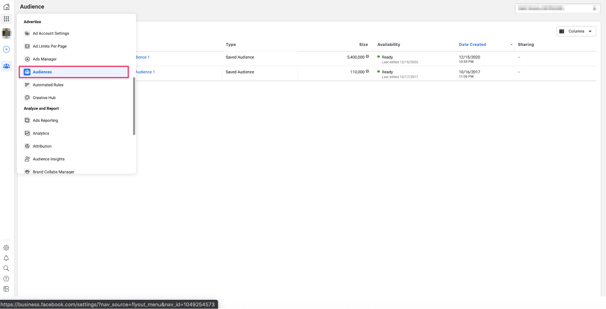Open the help question mark icon

pyautogui.click(x=6, y=279)
